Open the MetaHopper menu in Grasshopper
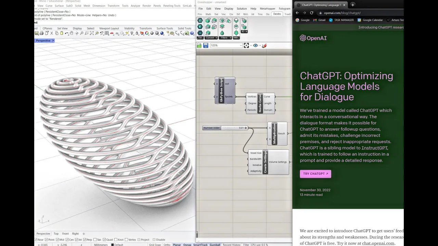 (267, 9)
